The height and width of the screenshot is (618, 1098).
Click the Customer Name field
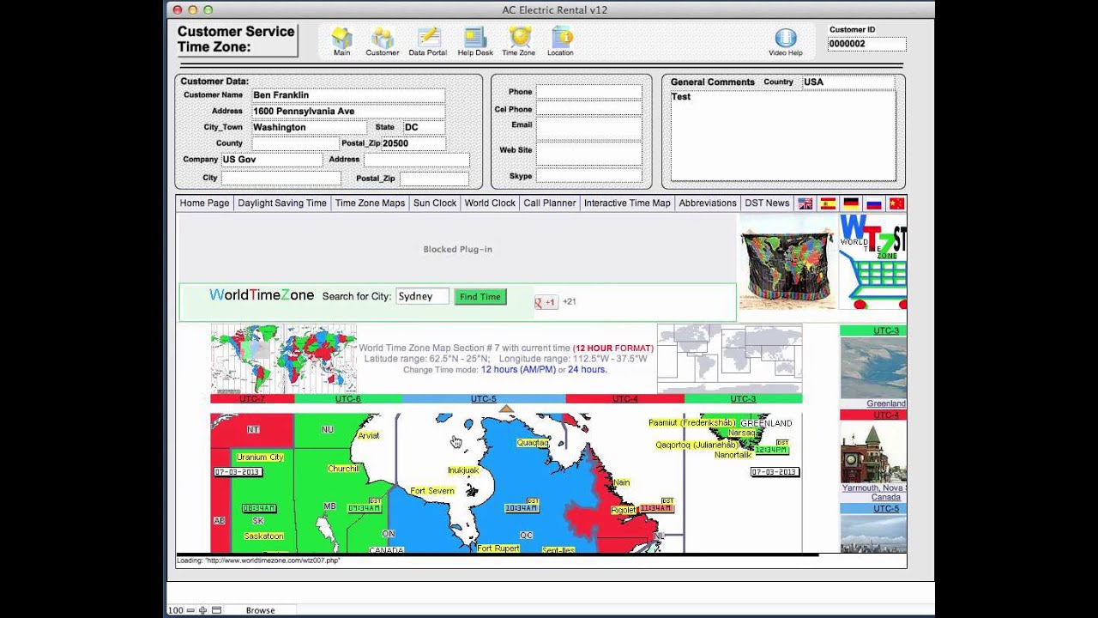click(x=348, y=95)
